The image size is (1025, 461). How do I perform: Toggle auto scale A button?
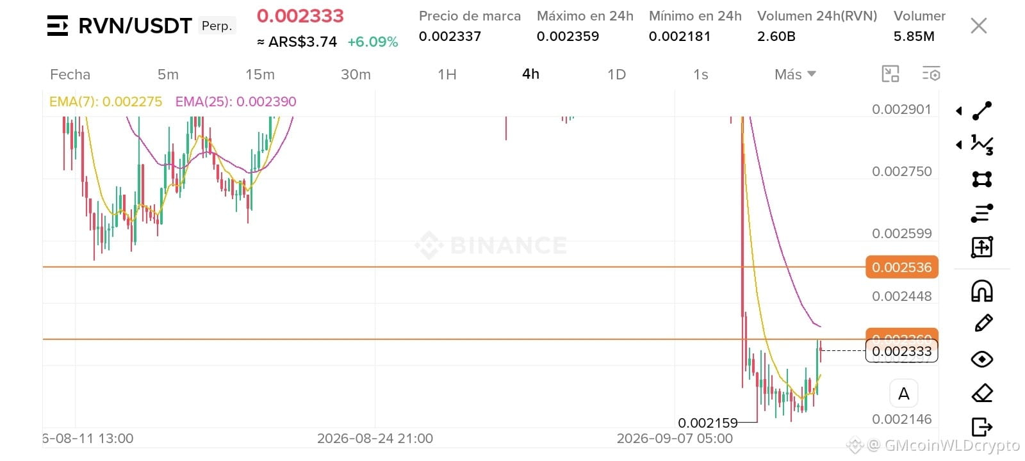pos(904,394)
